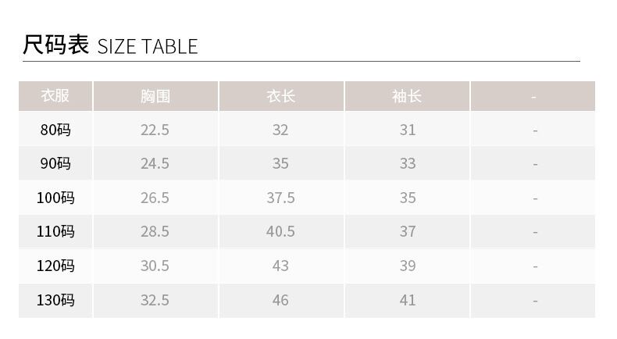
Task: Click the 110码 row label
Action: pyautogui.click(x=55, y=232)
